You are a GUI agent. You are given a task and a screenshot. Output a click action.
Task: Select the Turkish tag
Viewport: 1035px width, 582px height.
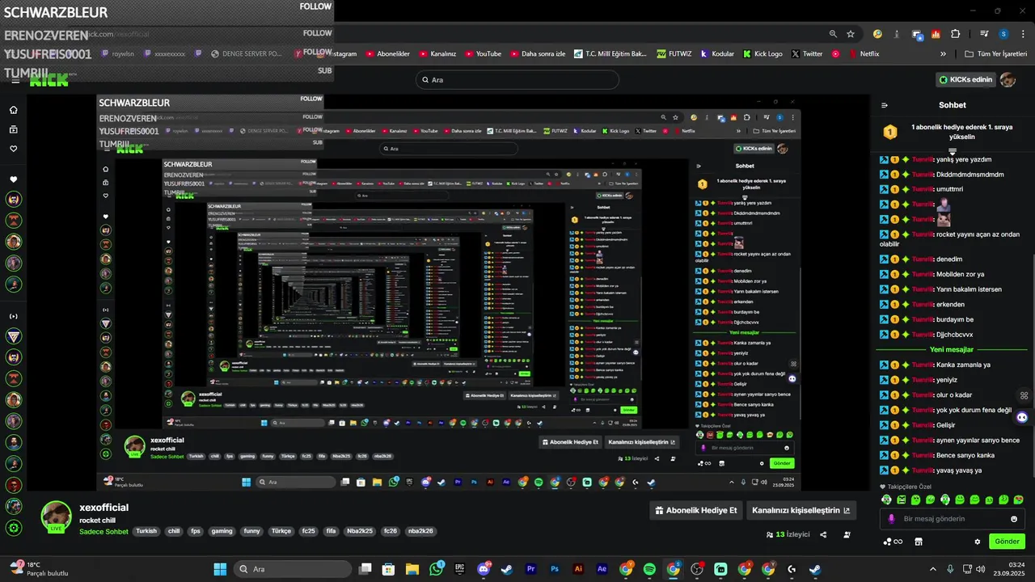tap(146, 531)
